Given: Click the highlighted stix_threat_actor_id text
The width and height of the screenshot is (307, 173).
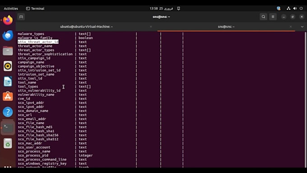Looking at the screenshot, I should pos(38,42).
